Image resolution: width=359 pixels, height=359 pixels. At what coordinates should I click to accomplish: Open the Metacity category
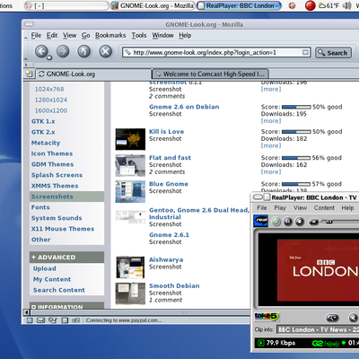tap(46, 143)
